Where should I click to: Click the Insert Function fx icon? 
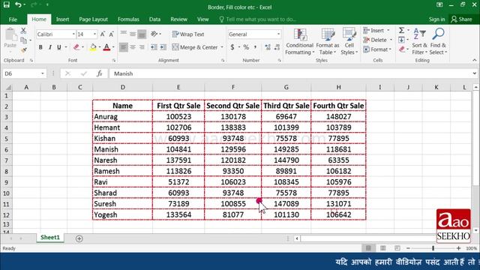(x=99, y=73)
